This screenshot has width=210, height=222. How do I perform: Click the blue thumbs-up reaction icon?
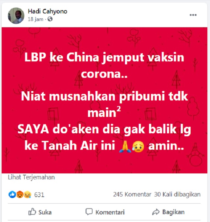[x=12, y=194]
